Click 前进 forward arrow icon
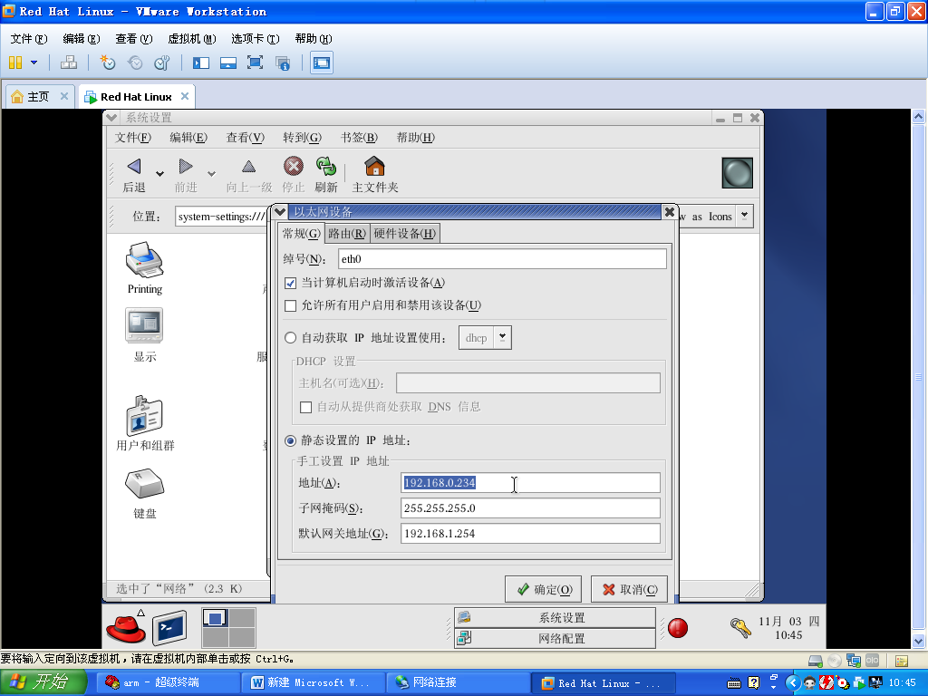Screen dimensions: 928x696 [x=185, y=167]
